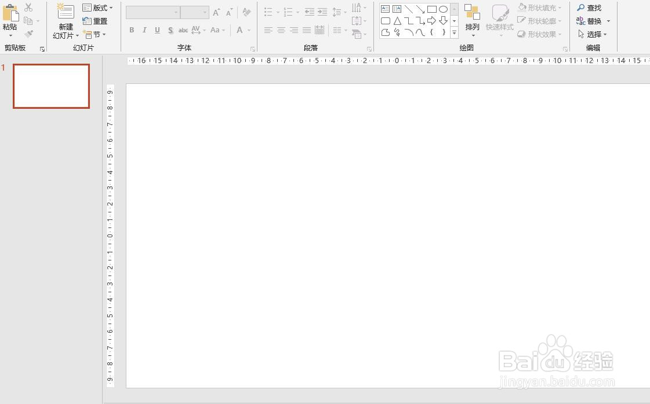Image resolution: width=650 pixels, height=404 pixels.
Task: Select the Down Arrow block shape
Action: coord(443,20)
